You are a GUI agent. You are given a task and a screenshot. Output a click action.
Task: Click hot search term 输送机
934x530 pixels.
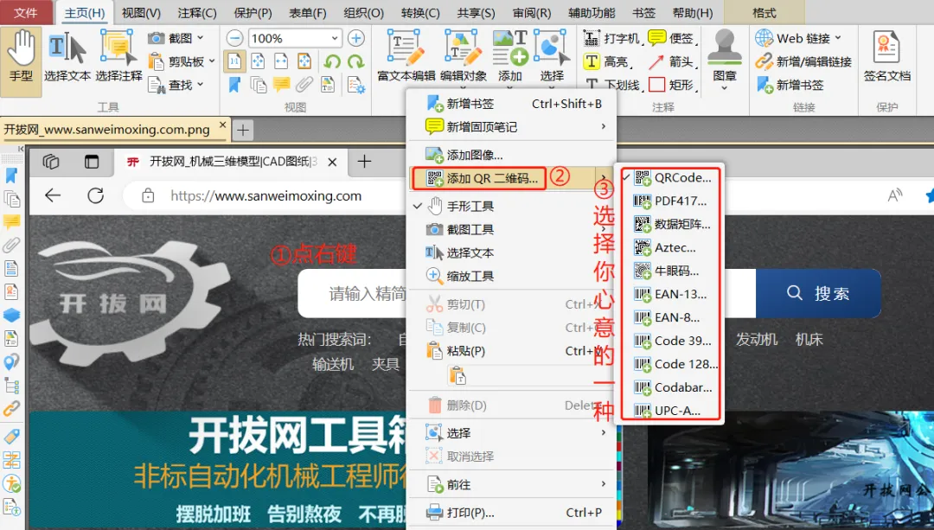pos(333,364)
